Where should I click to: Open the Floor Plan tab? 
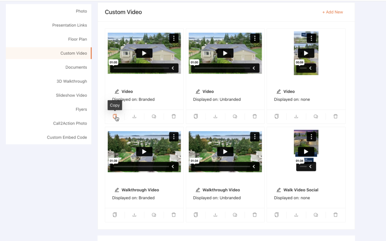tap(77, 39)
